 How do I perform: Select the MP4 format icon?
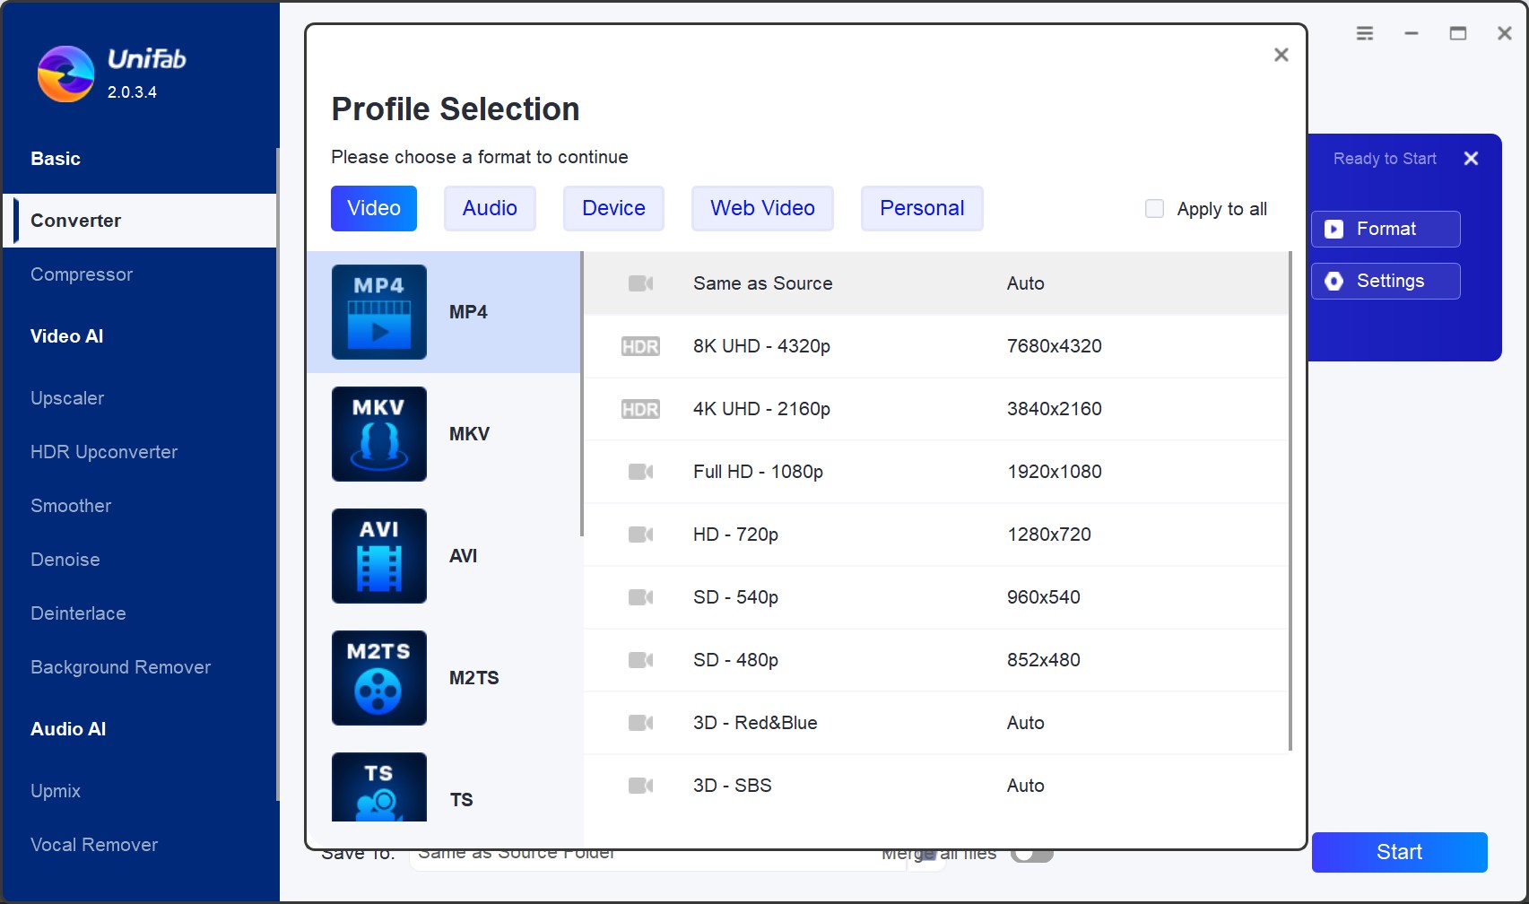coord(379,312)
